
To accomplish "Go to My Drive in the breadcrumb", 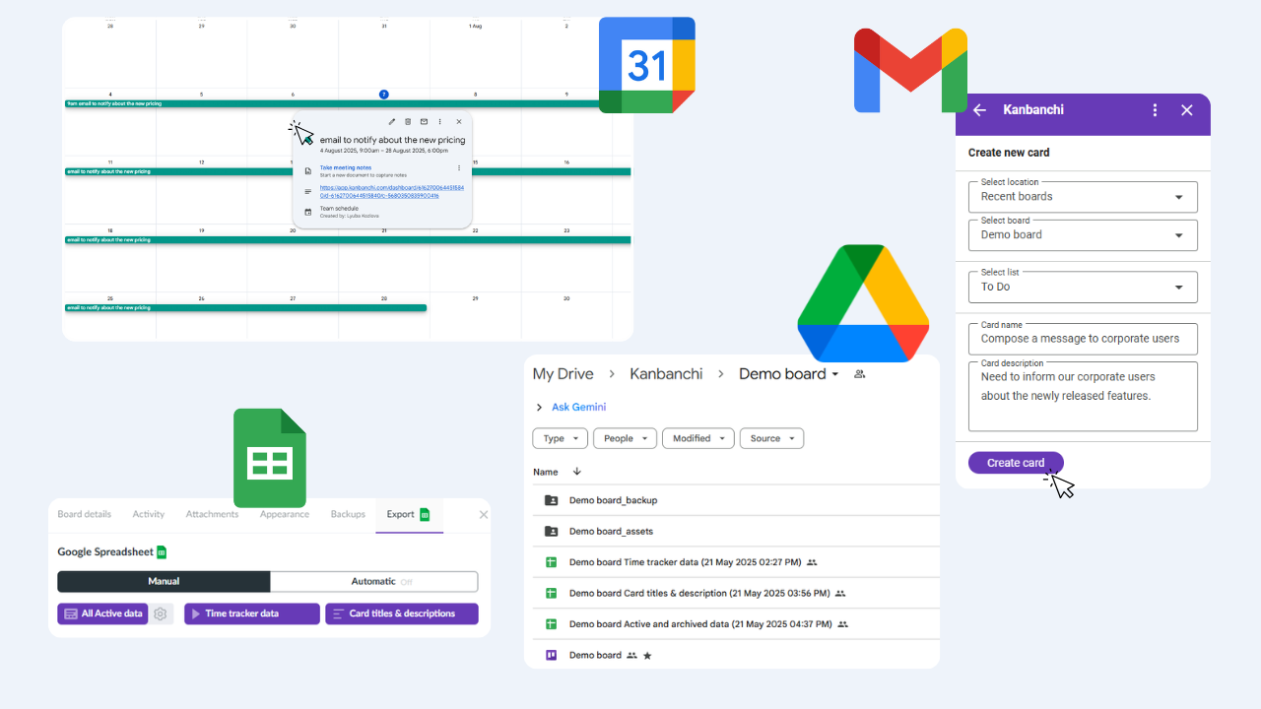I will (564, 374).
